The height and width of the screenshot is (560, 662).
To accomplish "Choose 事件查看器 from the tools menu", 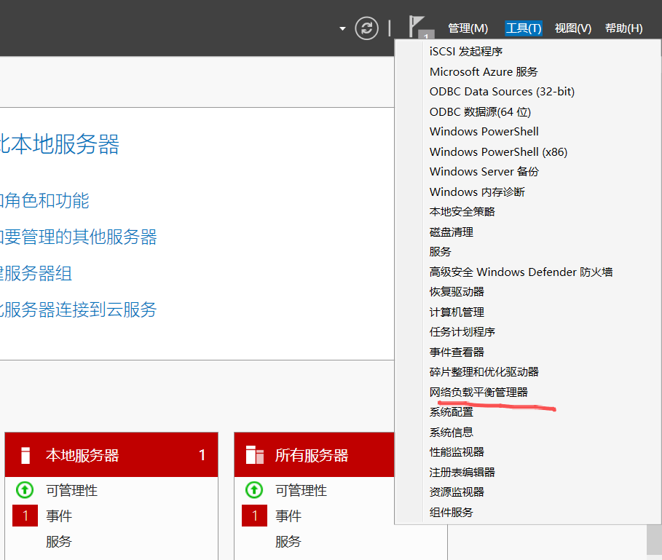I will [457, 352].
